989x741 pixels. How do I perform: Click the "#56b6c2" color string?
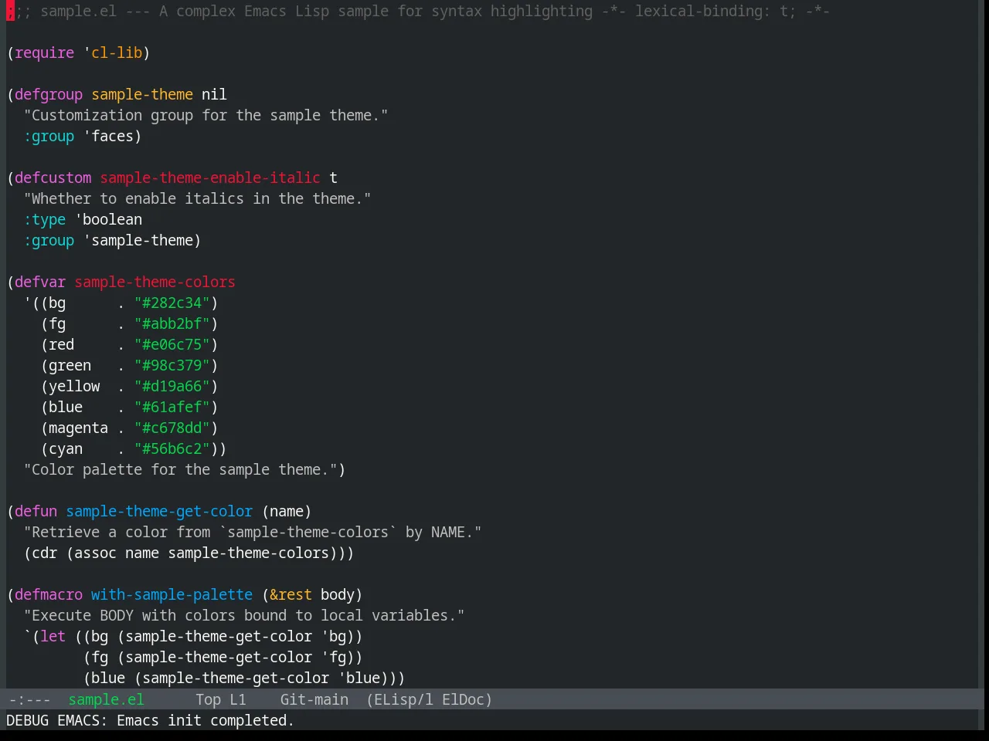pyautogui.click(x=172, y=448)
